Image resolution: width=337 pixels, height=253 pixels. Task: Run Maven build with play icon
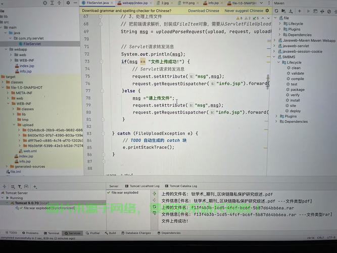pos(308,11)
